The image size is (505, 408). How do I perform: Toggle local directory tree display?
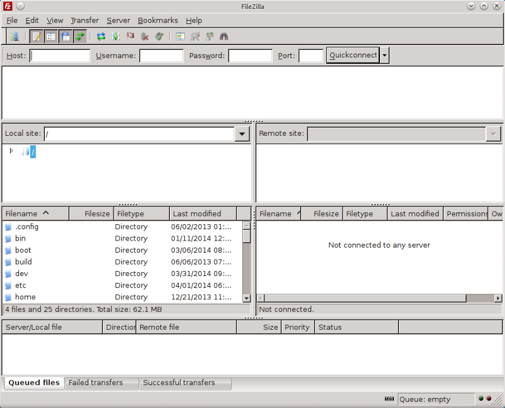[x=51, y=37]
